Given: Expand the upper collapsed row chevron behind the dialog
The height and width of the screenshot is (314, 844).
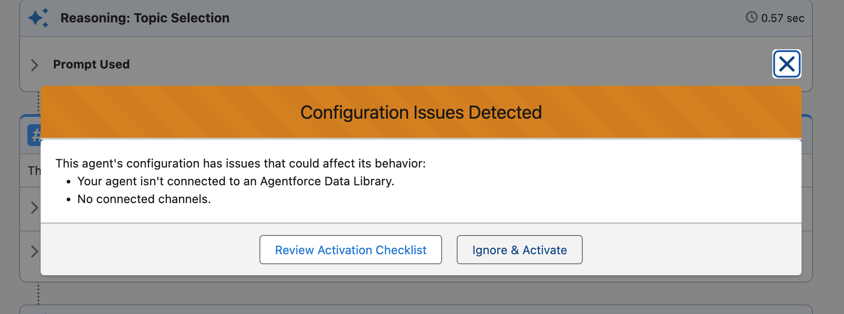Looking at the screenshot, I should point(34,208).
